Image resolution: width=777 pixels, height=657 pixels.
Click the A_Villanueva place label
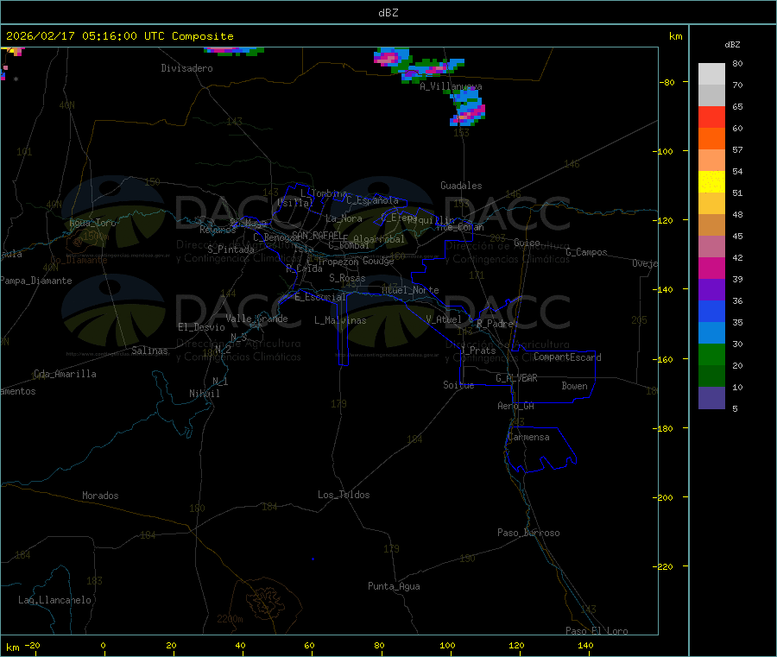pos(451,86)
